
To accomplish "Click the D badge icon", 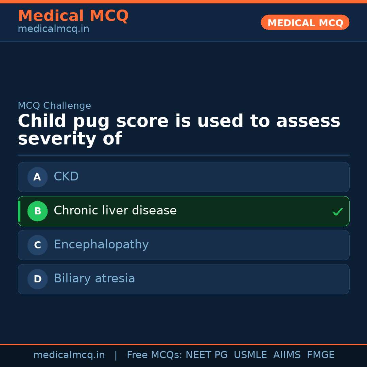I will coord(37,279).
